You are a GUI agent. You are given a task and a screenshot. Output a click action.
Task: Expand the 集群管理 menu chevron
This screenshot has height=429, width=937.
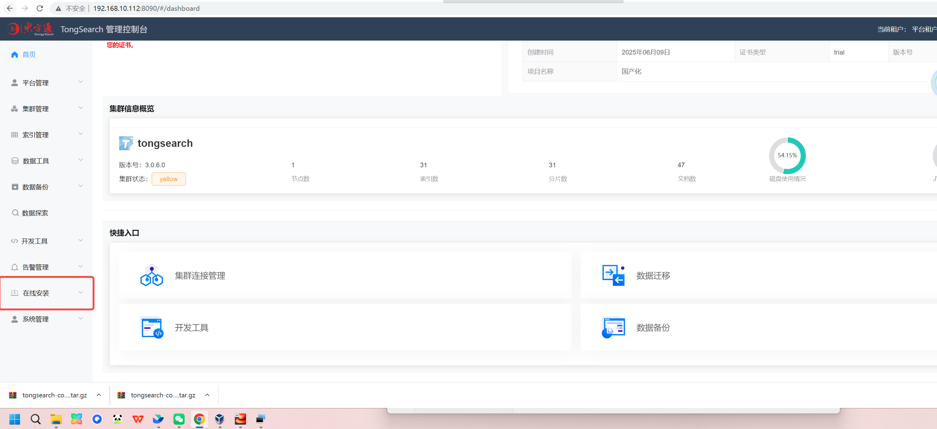coord(81,108)
